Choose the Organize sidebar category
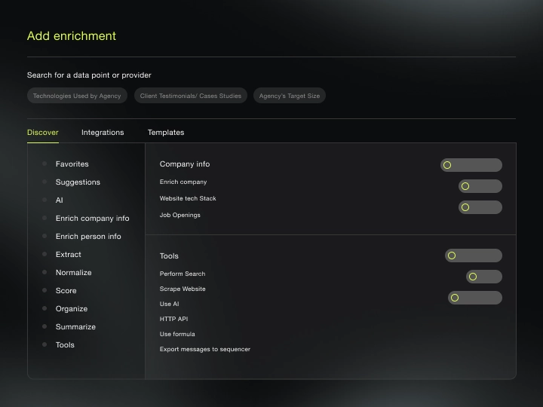The height and width of the screenshot is (407, 543). 72,309
